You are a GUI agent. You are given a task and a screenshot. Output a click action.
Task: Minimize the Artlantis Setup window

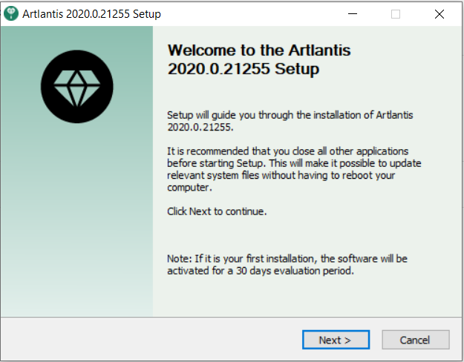(x=353, y=13)
